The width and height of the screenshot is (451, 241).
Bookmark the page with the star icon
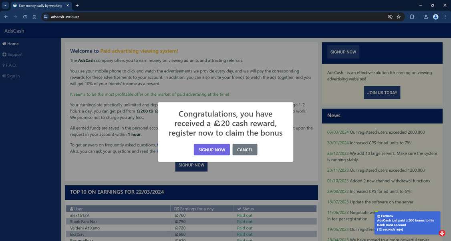(399, 16)
